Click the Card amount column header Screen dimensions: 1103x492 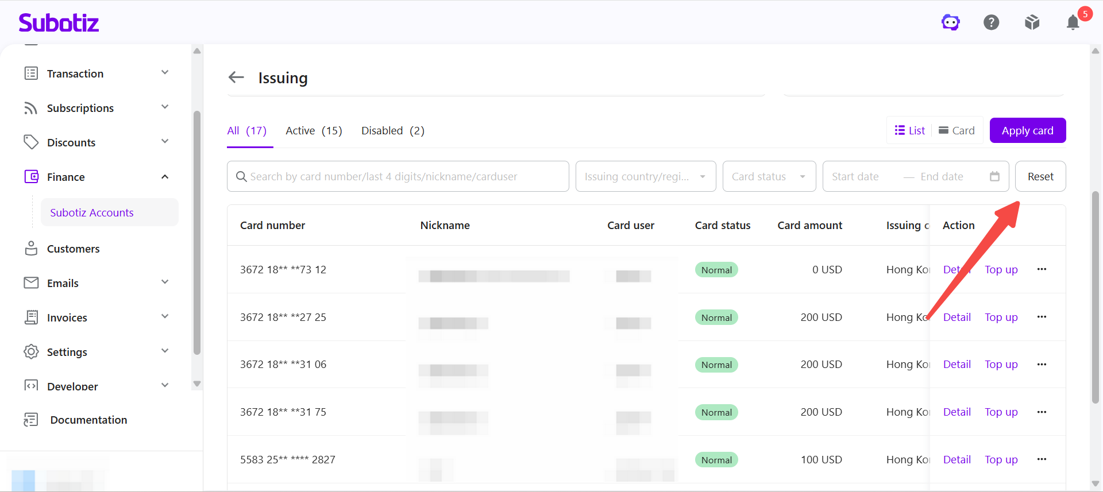[809, 225]
